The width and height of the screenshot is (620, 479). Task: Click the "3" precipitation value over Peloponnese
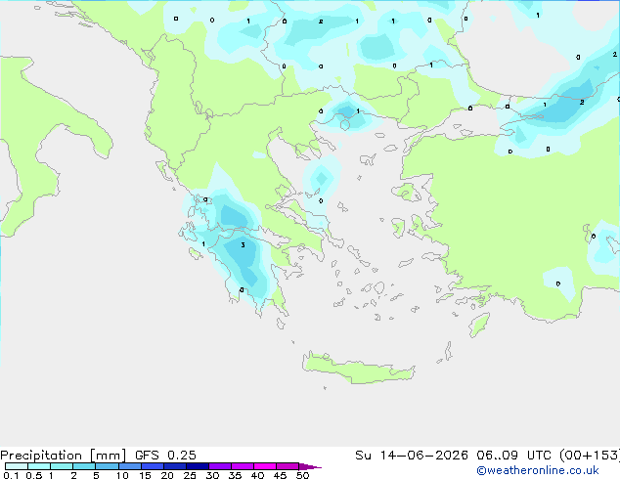(243, 245)
